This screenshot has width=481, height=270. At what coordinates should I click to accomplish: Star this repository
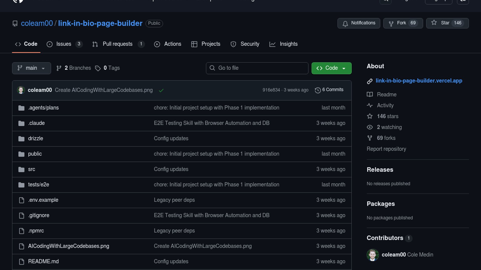(x=447, y=23)
